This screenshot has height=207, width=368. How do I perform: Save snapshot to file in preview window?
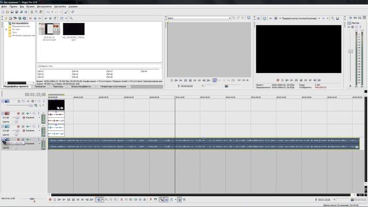[x=338, y=18]
